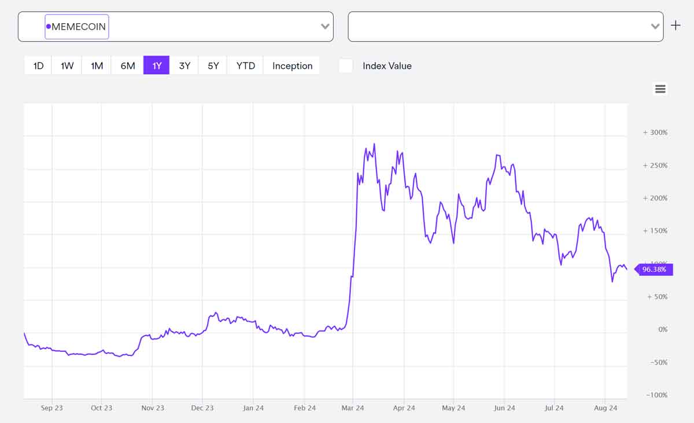Viewport: 694px width, 423px height.
Task: Switch to the 1M time range
Action: (97, 66)
